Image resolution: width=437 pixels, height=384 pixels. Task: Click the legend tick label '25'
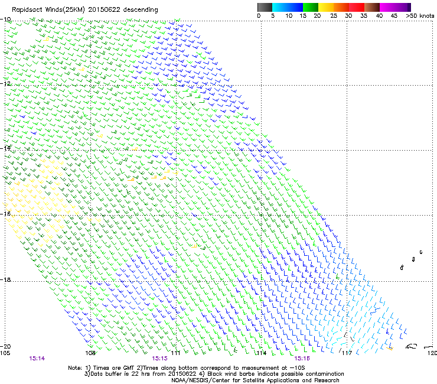334,16
